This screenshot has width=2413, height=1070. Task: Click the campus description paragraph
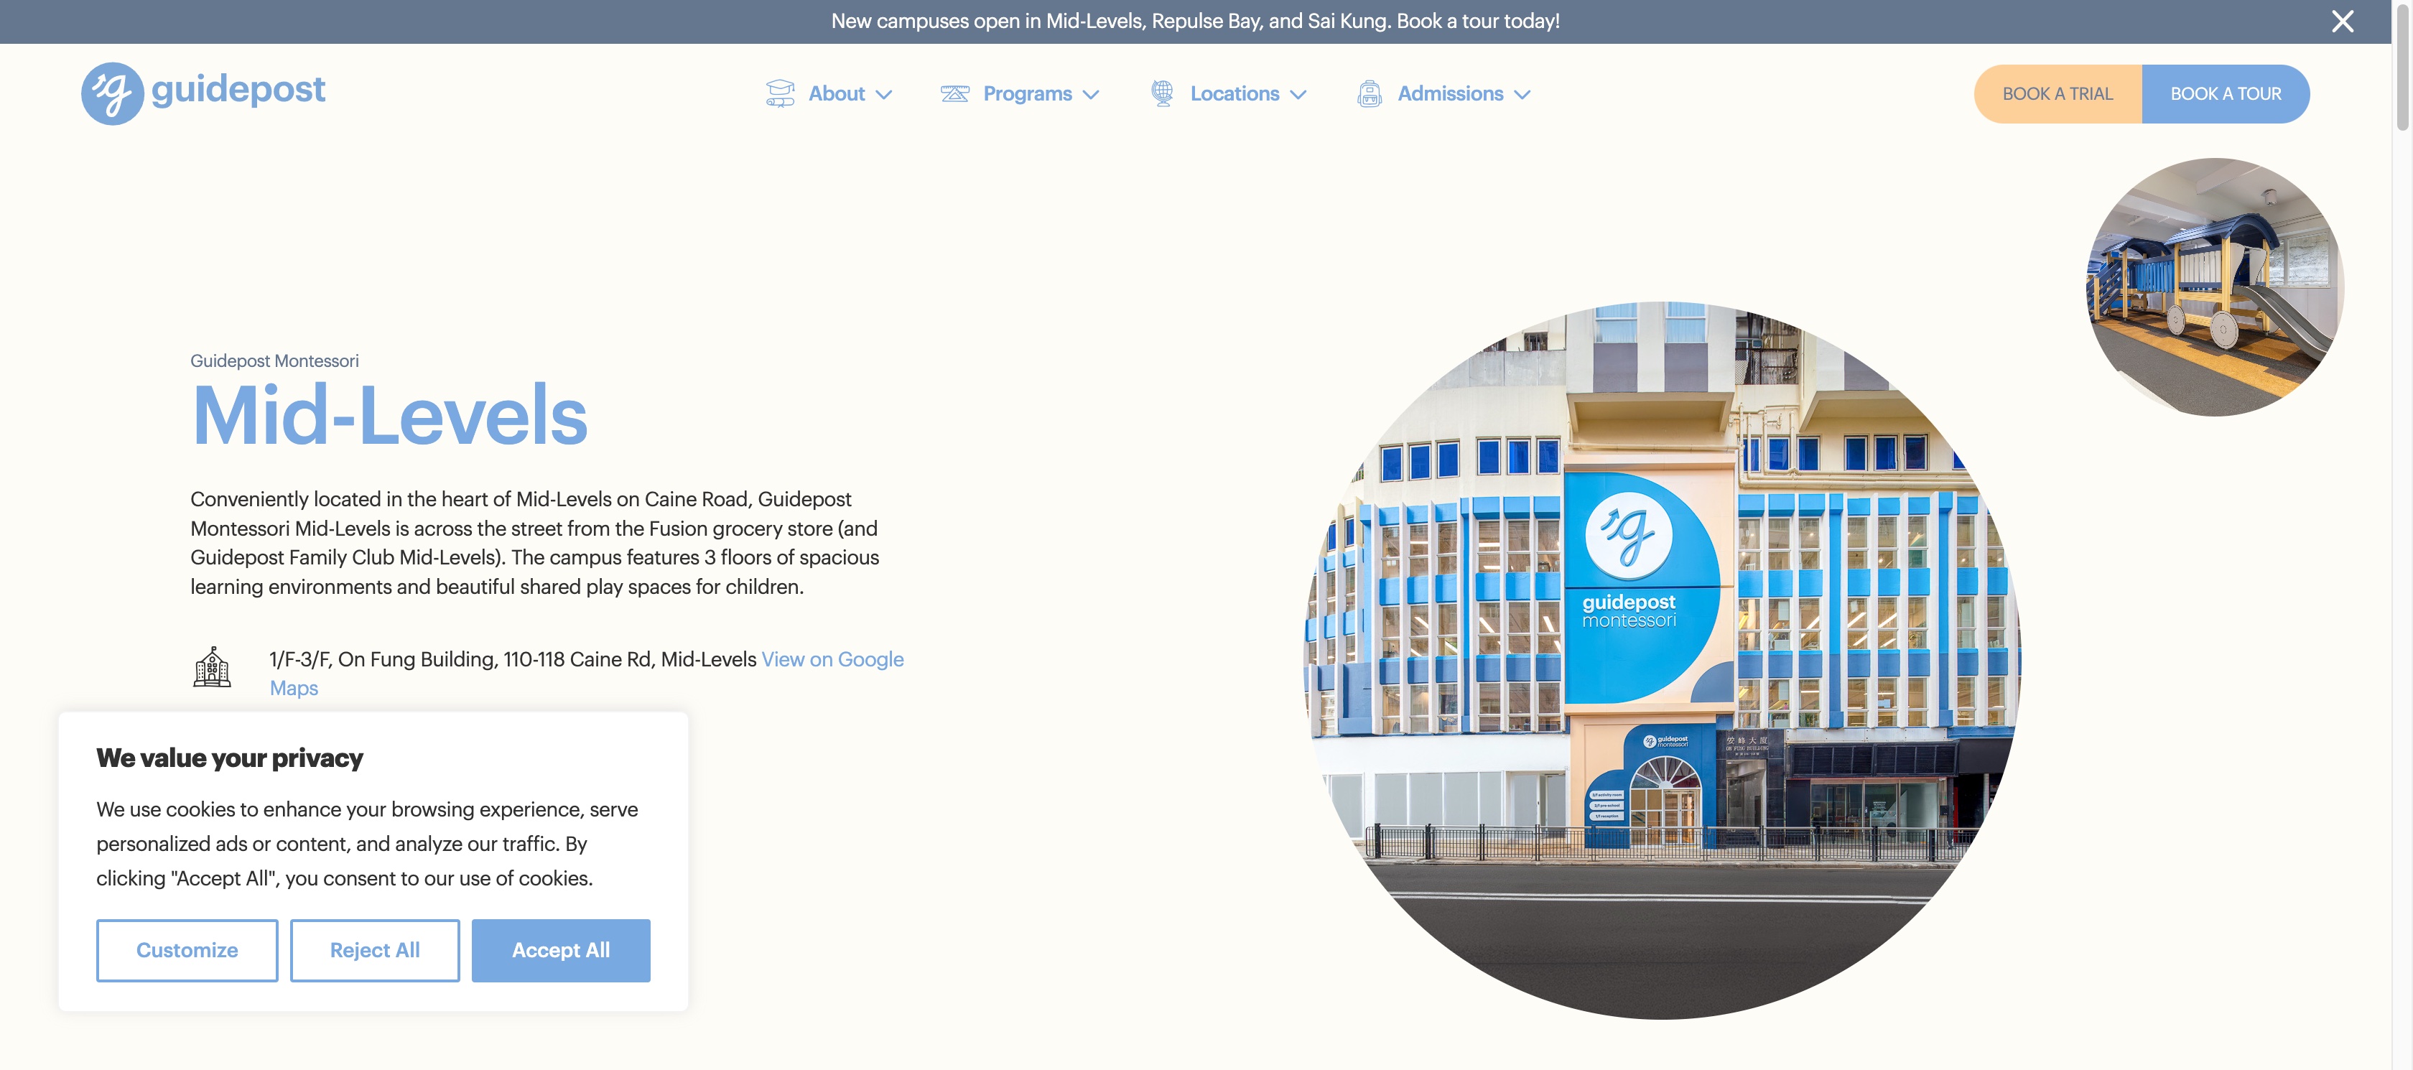point(535,542)
